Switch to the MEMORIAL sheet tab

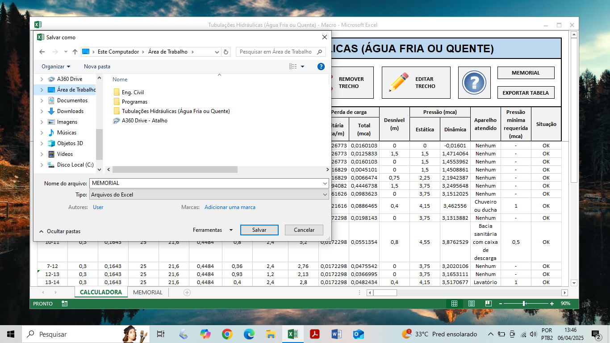[x=148, y=293]
